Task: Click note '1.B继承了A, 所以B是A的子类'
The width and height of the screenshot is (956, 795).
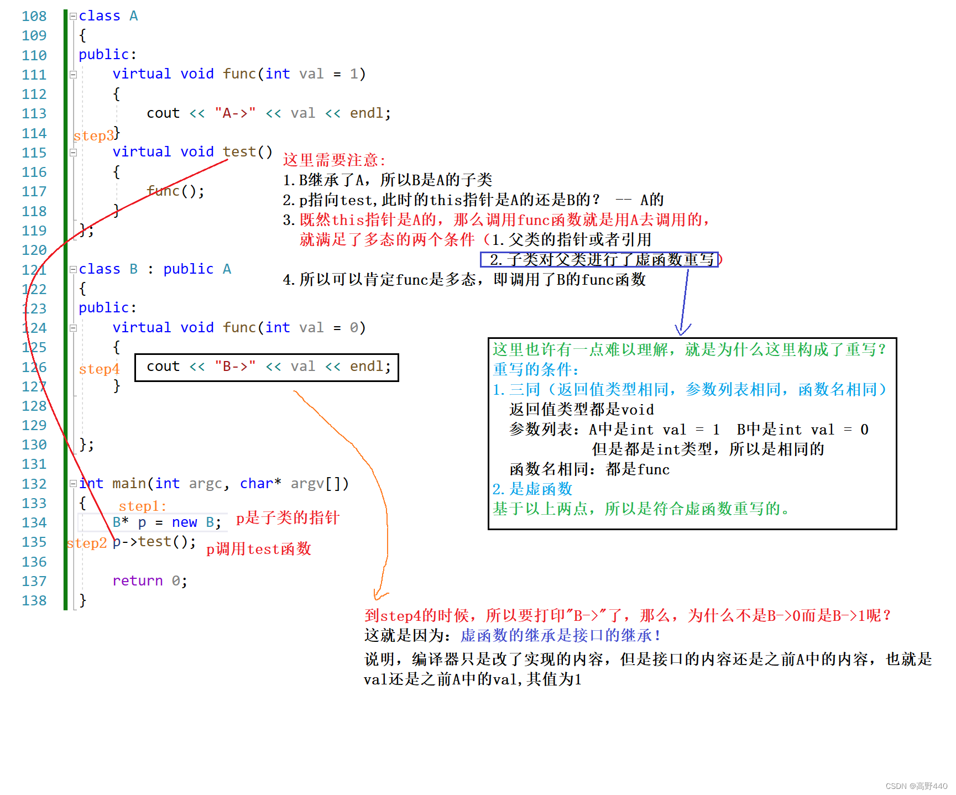Action: coord(387,180)
